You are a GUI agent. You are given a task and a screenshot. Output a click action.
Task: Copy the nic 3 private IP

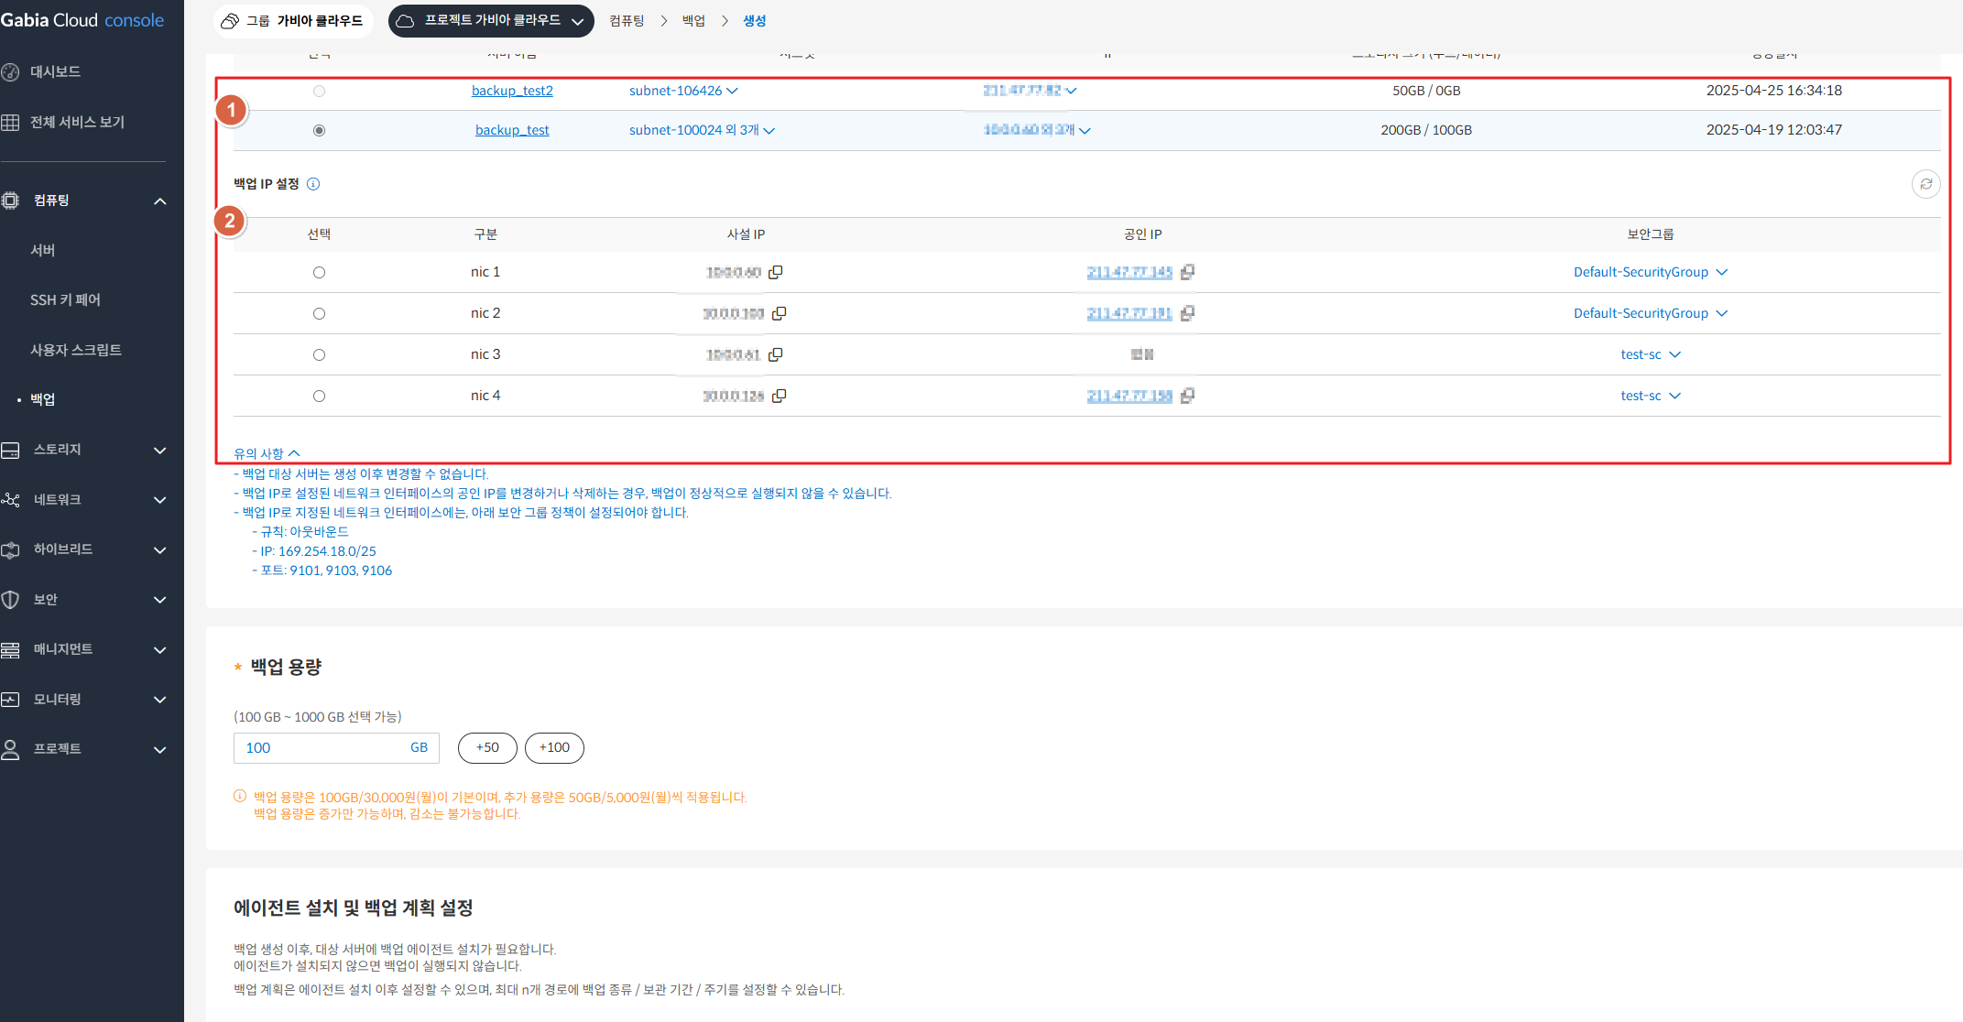[775, 354]
